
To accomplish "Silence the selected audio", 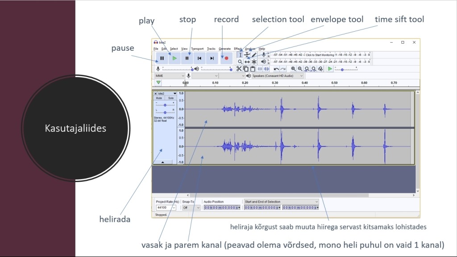I will point(266,69).
